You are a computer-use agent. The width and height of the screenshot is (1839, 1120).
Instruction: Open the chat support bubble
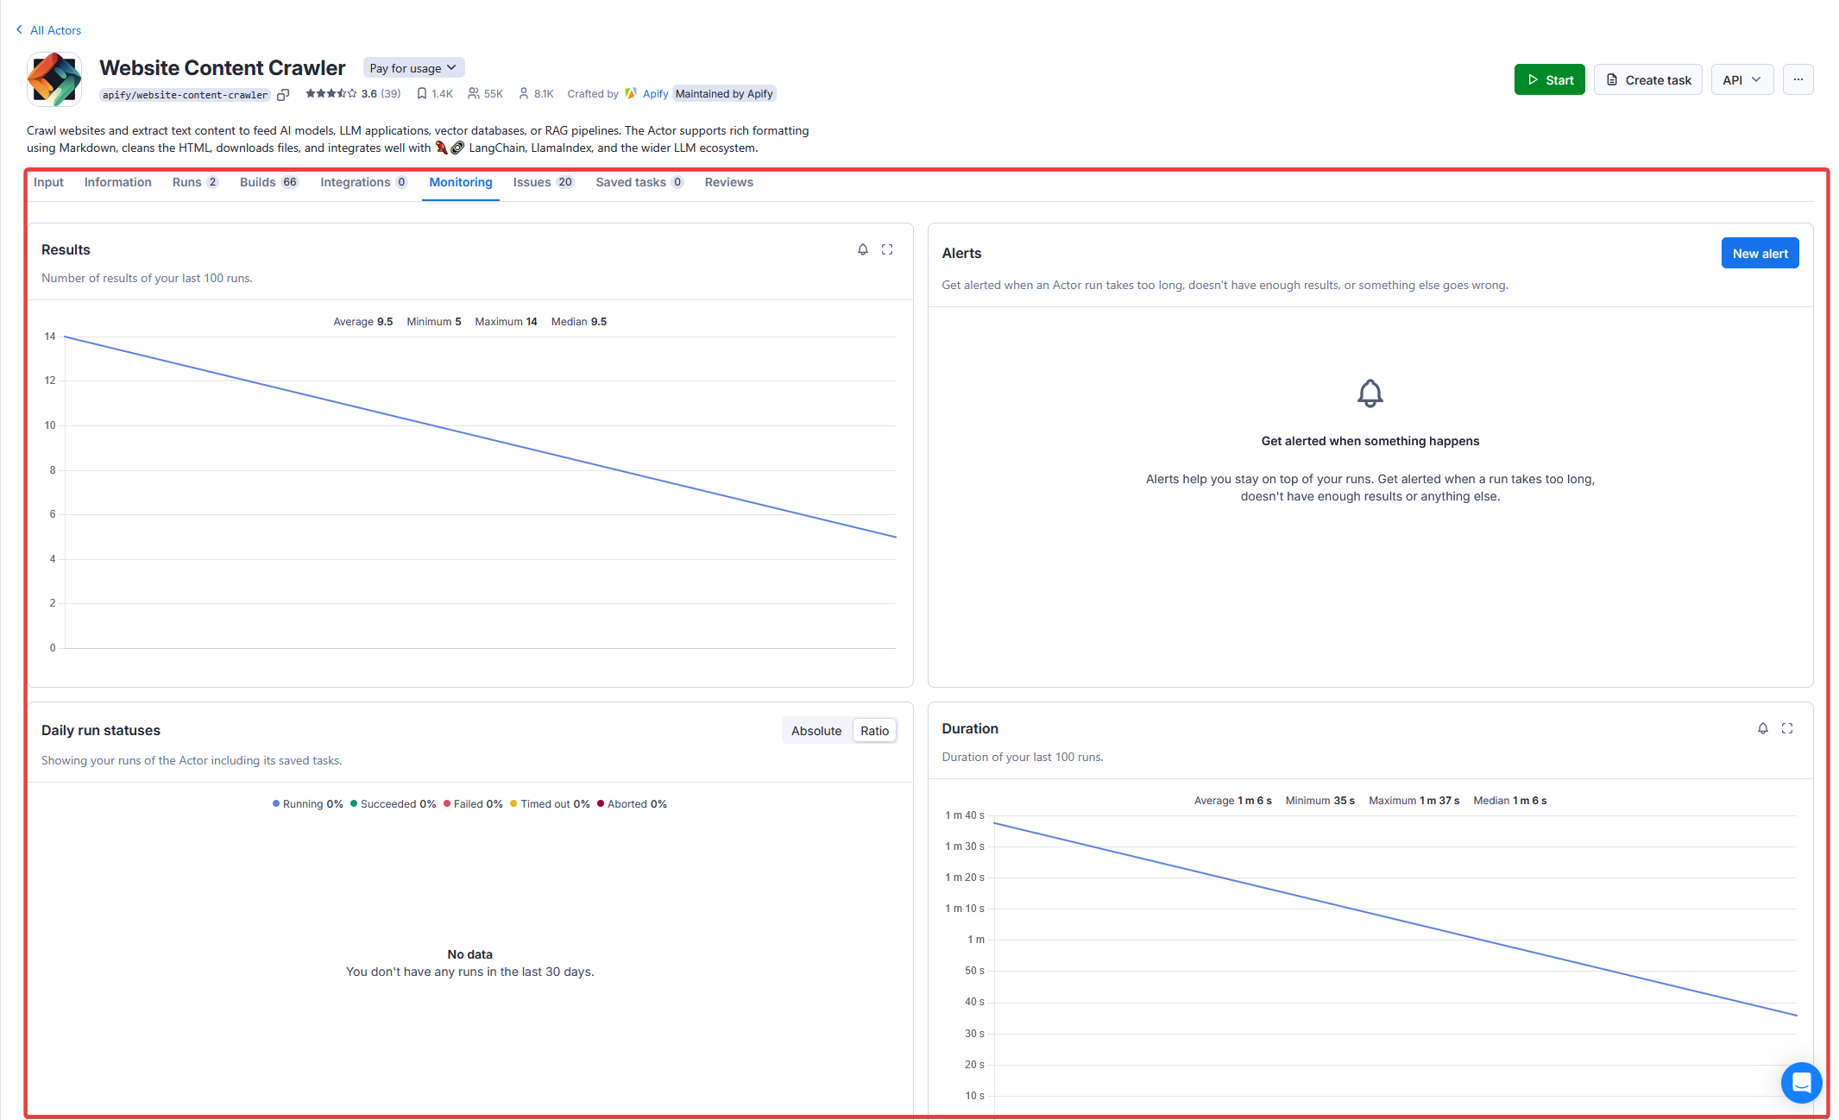(x=1801, y=1082)
